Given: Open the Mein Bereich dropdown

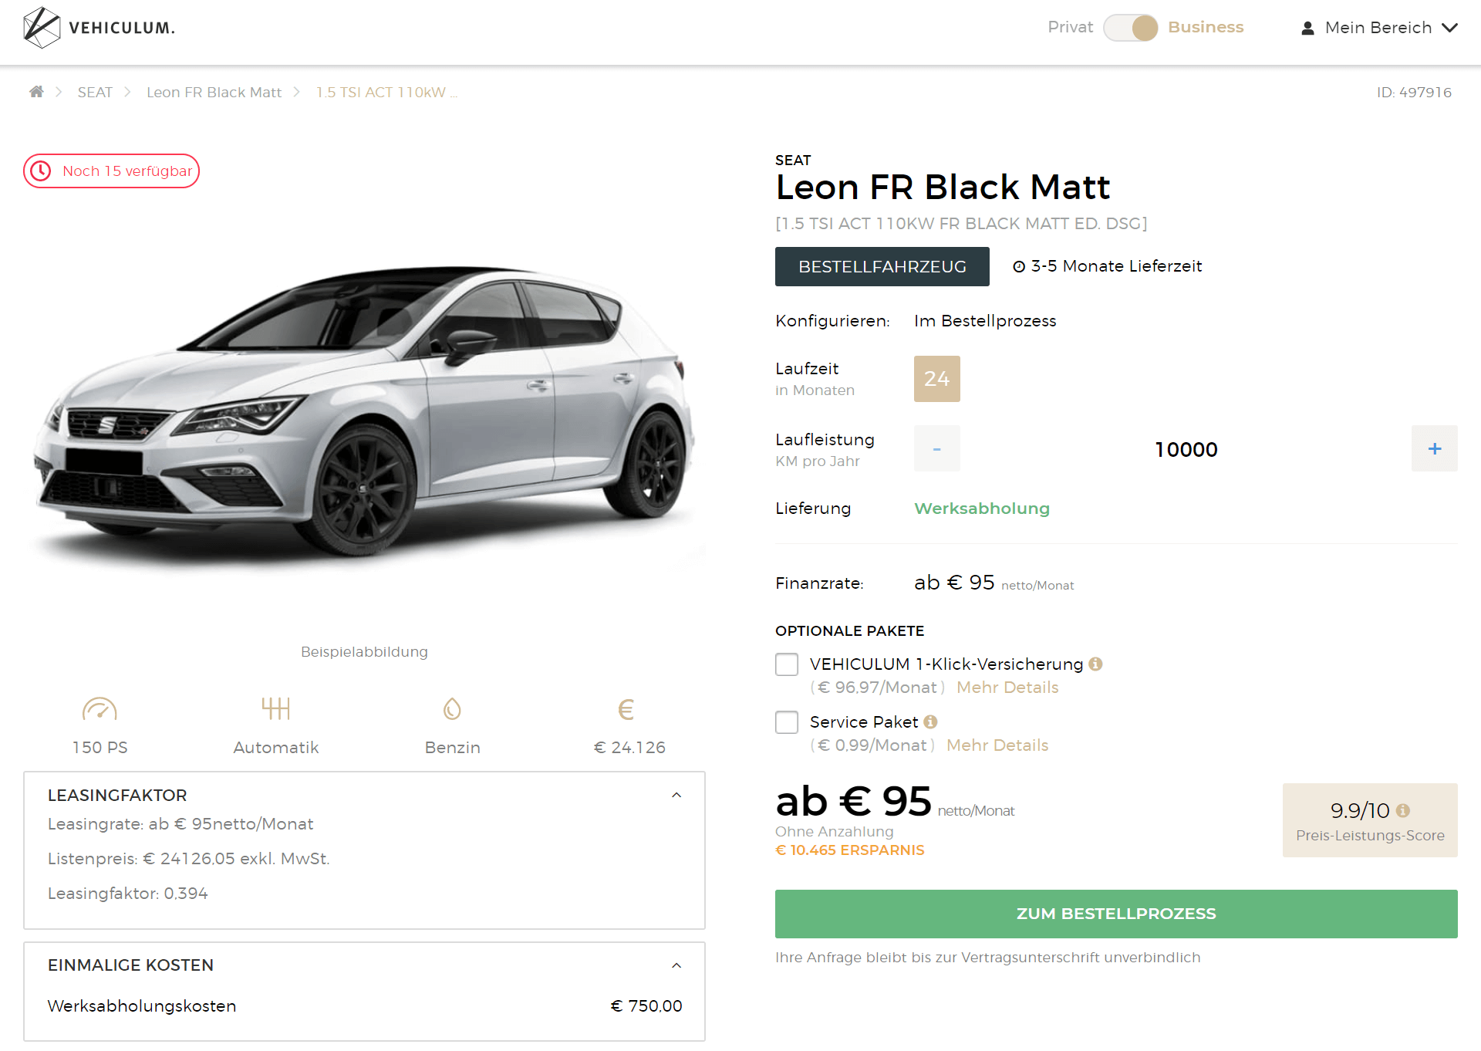Looking at the screenshot, I should (1379, 28).
